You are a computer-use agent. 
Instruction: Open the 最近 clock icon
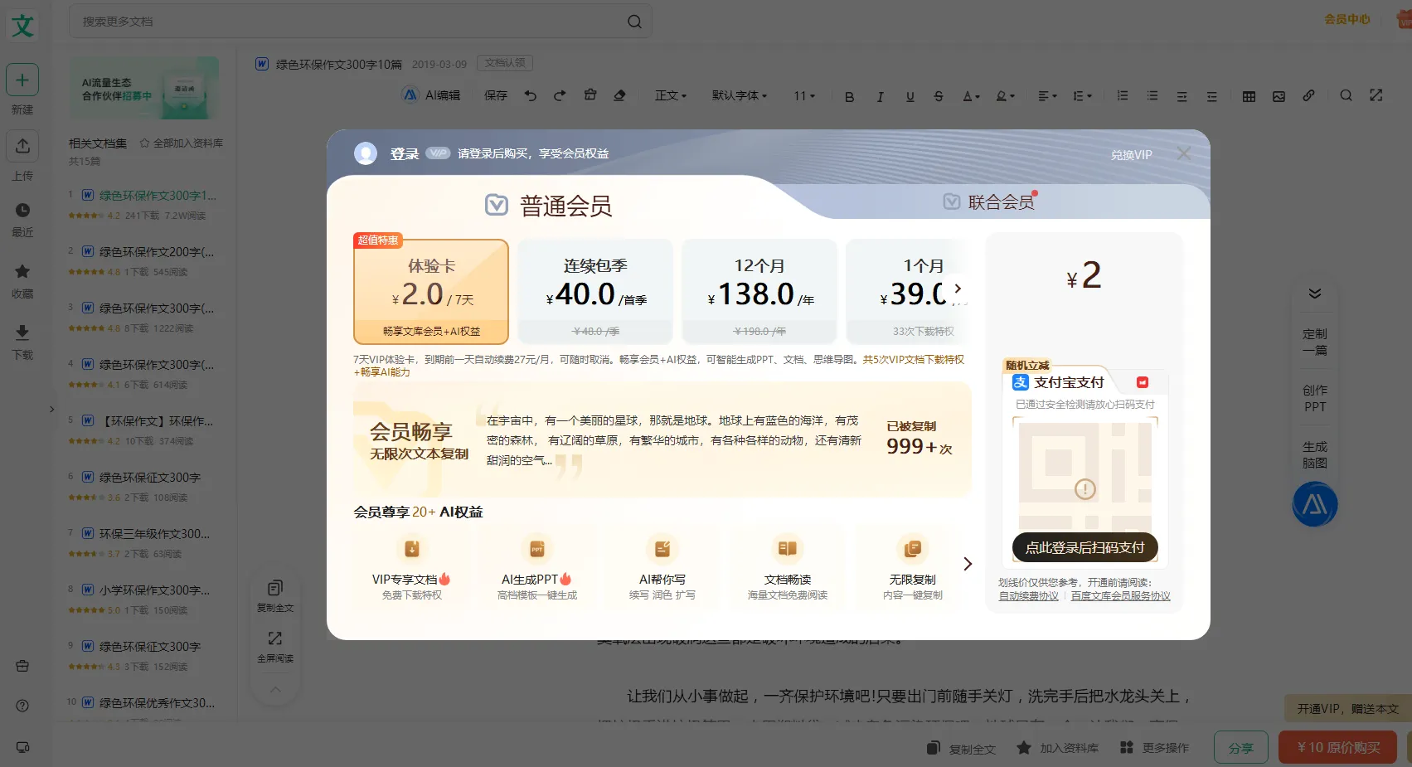point(22,211)
